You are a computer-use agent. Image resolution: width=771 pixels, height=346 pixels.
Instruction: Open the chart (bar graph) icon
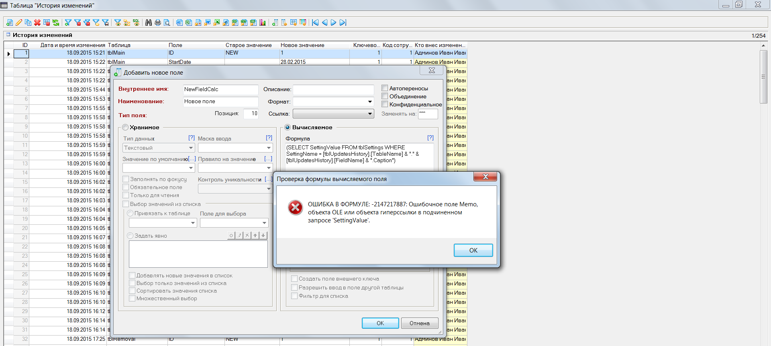263,22
